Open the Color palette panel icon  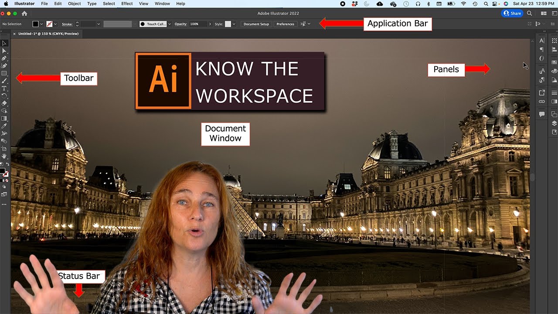click(x=554, y=71)
